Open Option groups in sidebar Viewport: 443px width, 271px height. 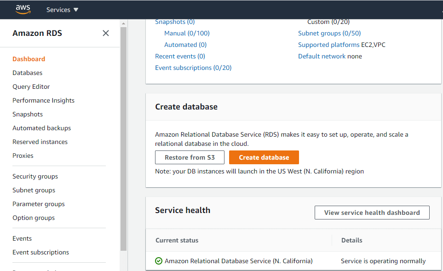click(x=34, y=218)
